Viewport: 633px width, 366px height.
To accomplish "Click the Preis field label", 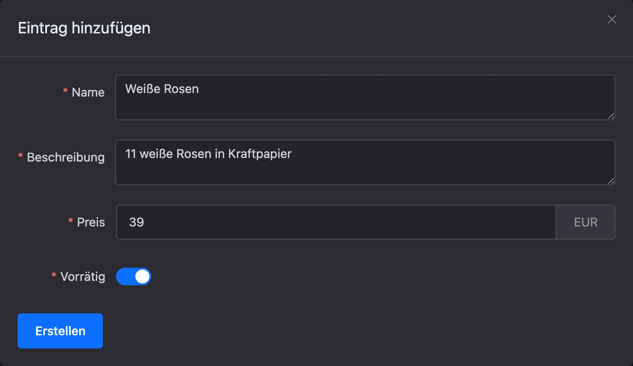I will tap(91, 222).
